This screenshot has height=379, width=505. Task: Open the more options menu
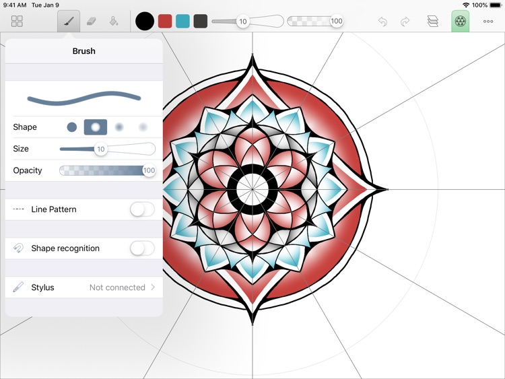click(488, 22)
